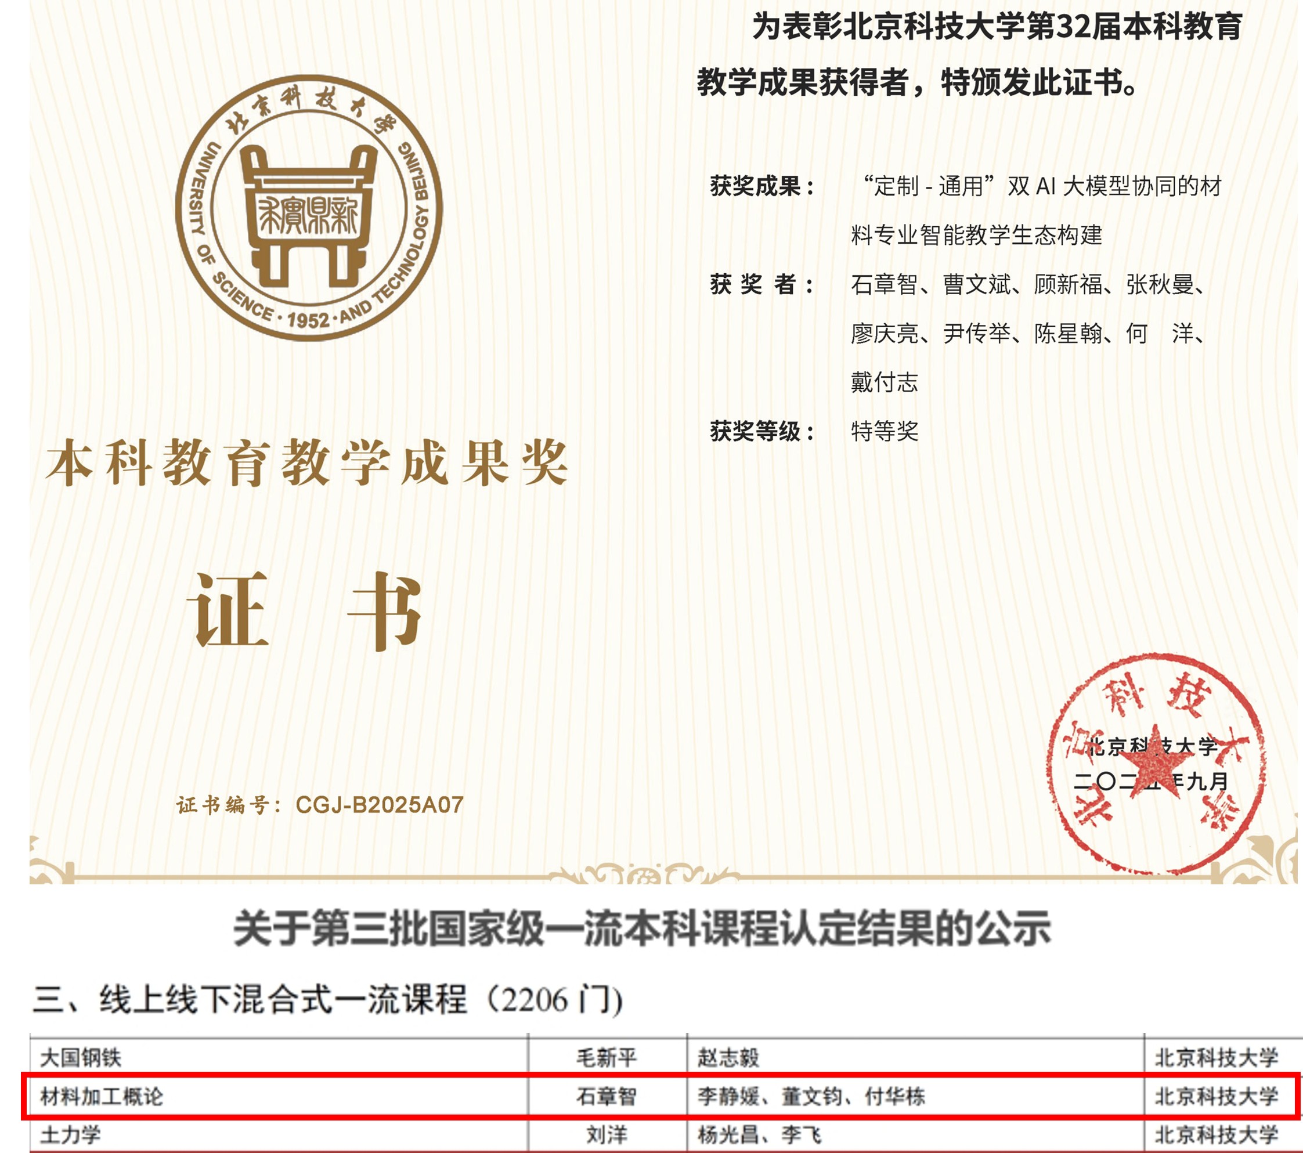Click the 关于第三批国家级一流本科课程认定结果的公示 headline
The image size is (1303, 1153).
641,928
